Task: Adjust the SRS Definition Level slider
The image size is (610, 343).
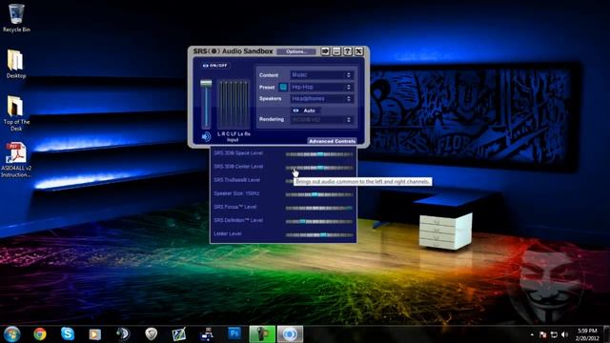Action: coord(319,221)
